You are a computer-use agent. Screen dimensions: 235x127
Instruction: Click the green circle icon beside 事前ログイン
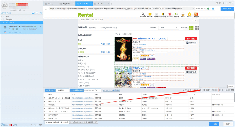click(x=208, y=9)
